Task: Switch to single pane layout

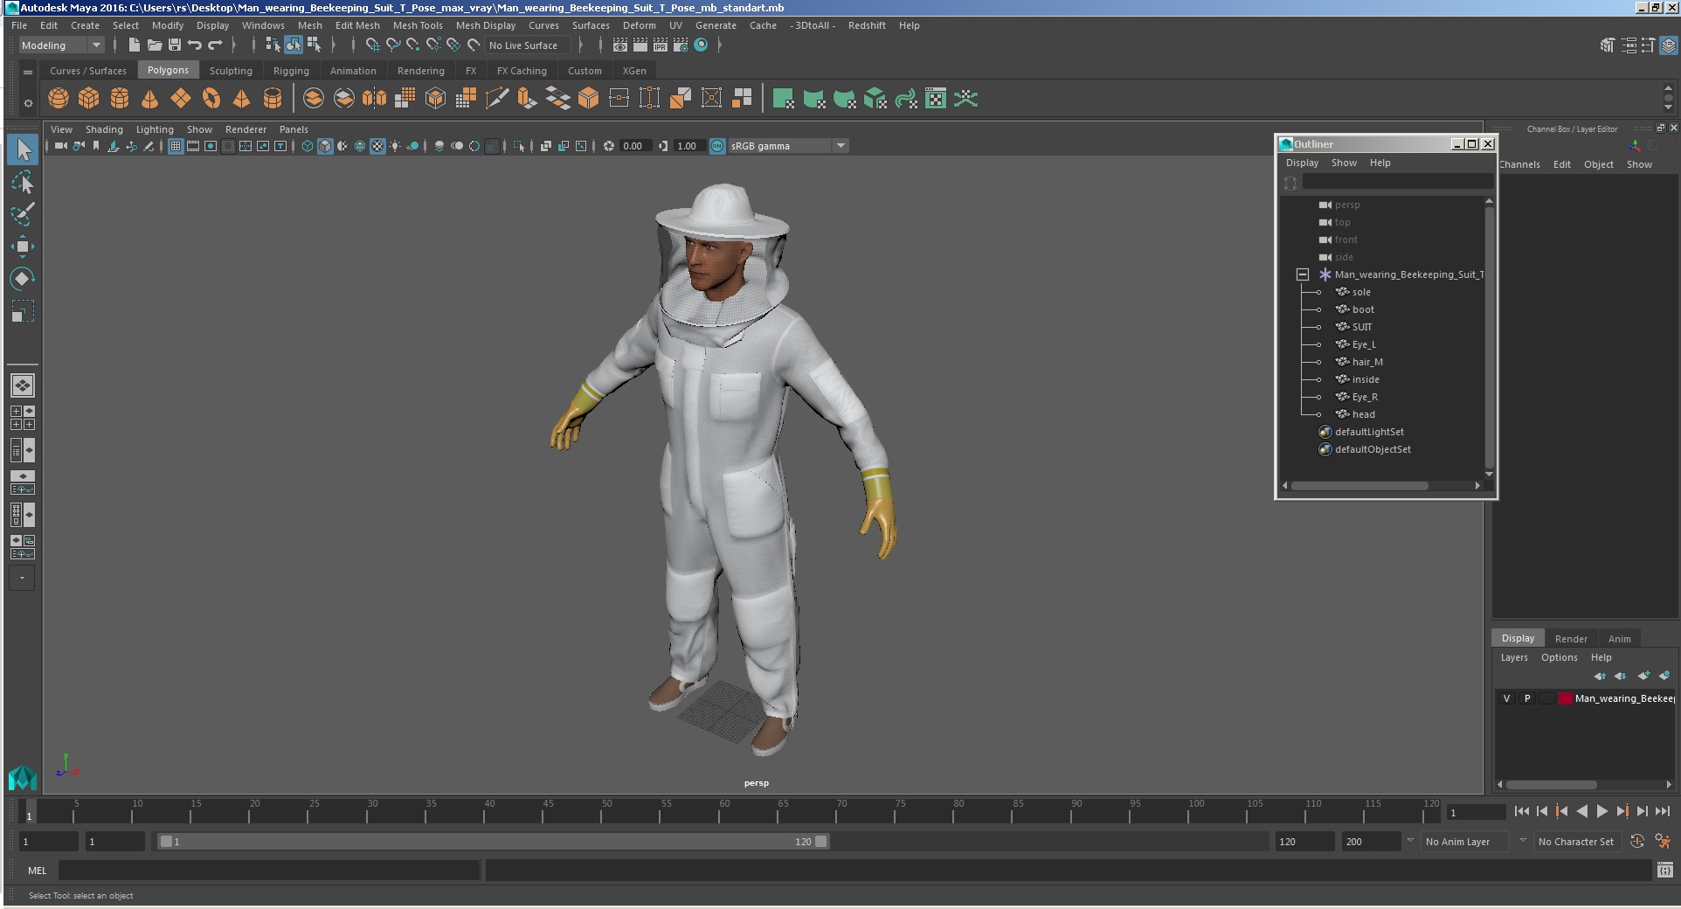Action: [23, 385]
